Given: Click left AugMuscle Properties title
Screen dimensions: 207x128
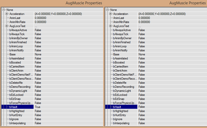Looking at the screenshot, I should [x=84, y=3].
